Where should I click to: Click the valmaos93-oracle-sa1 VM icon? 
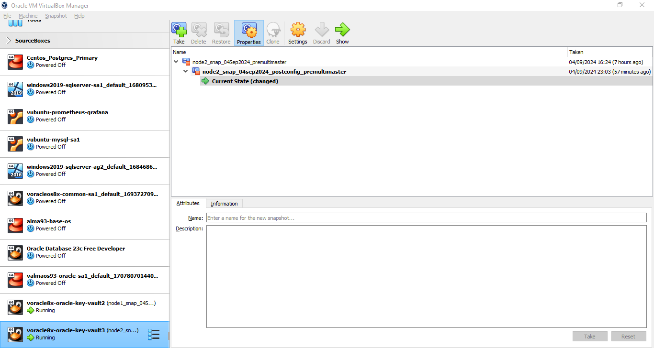click(x=15, y=280)
